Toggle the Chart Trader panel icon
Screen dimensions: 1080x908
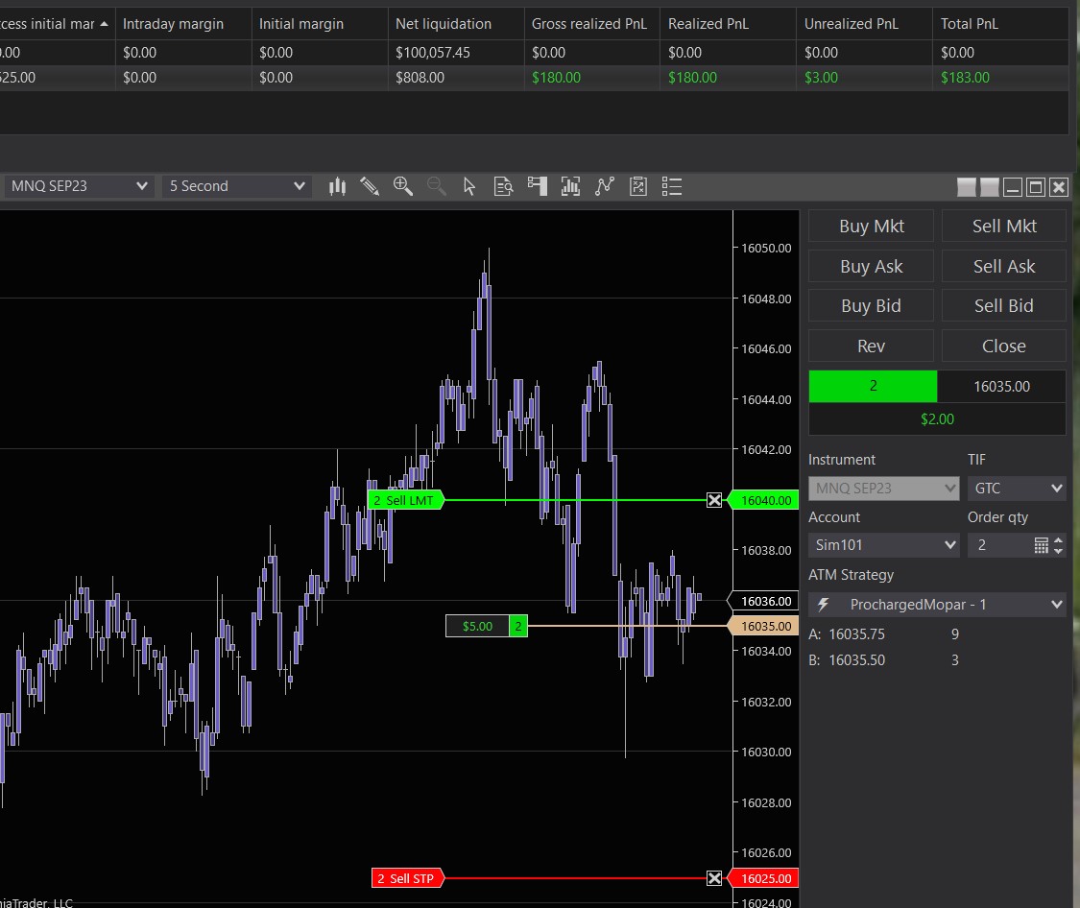tap(537, 186)
